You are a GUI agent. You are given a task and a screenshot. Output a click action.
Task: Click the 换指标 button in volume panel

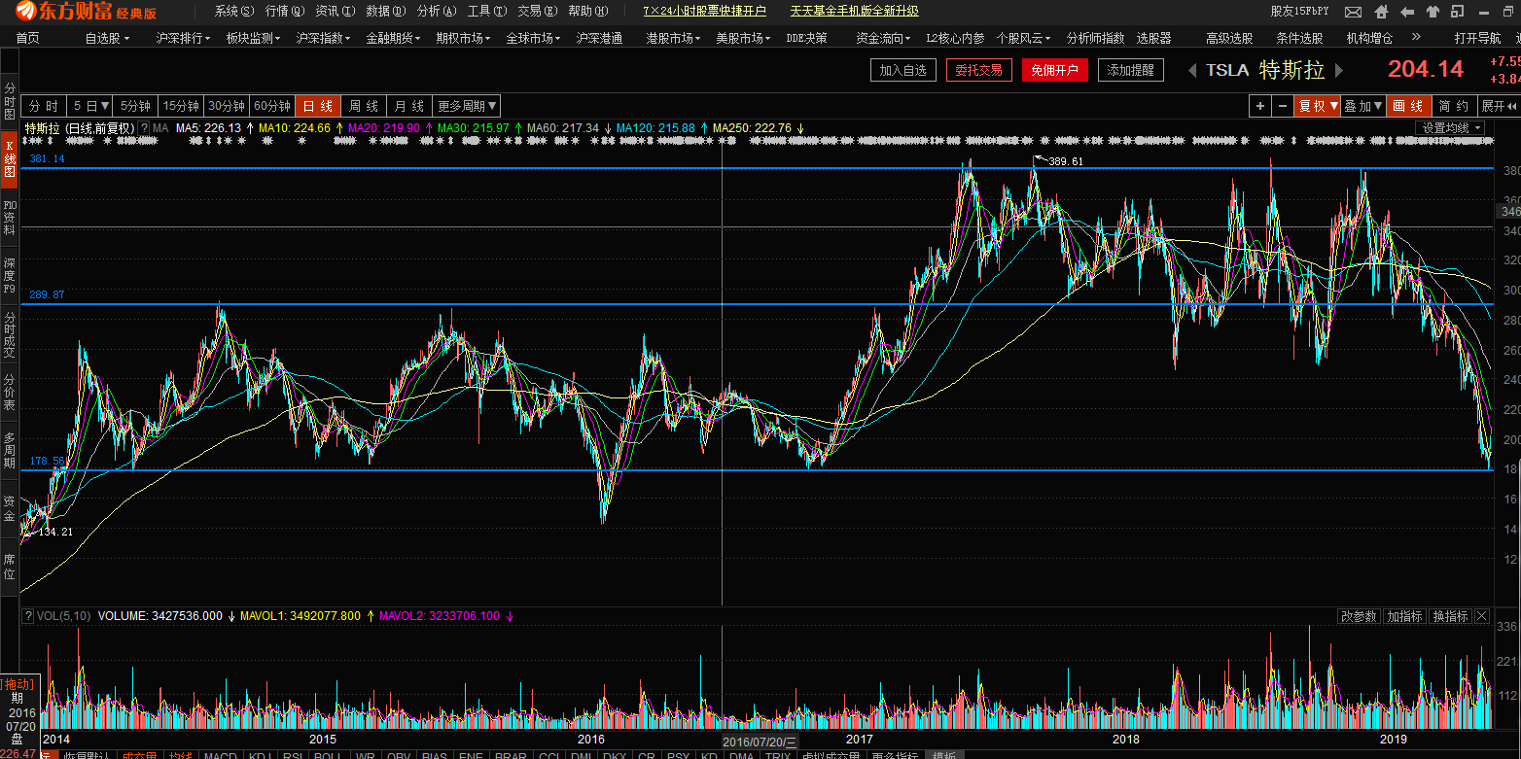1451,616
